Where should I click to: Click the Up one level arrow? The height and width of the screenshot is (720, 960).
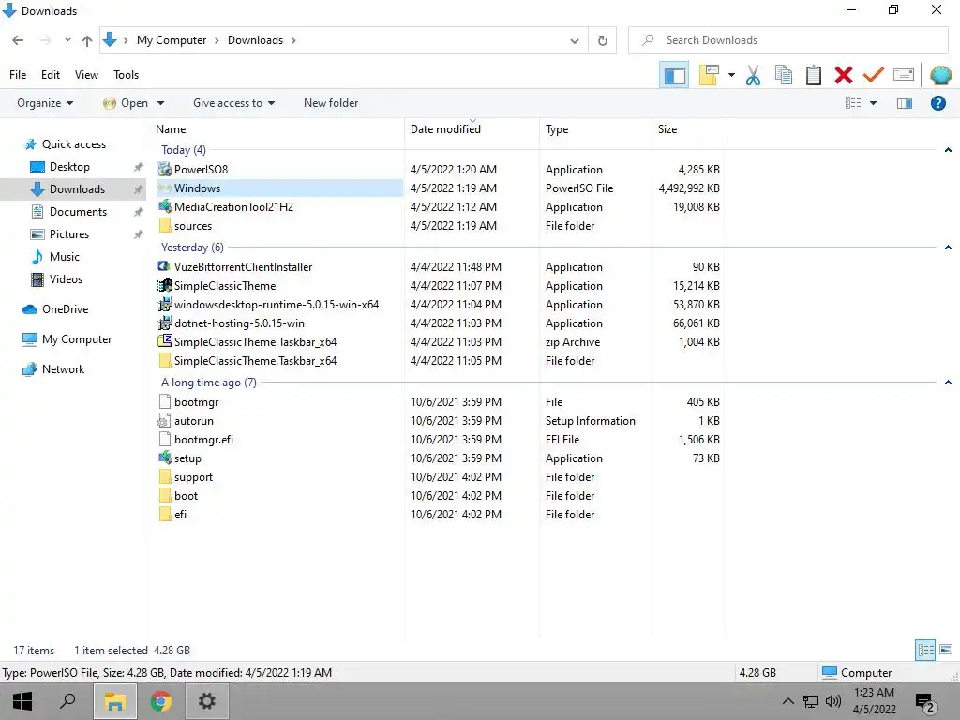87,40
